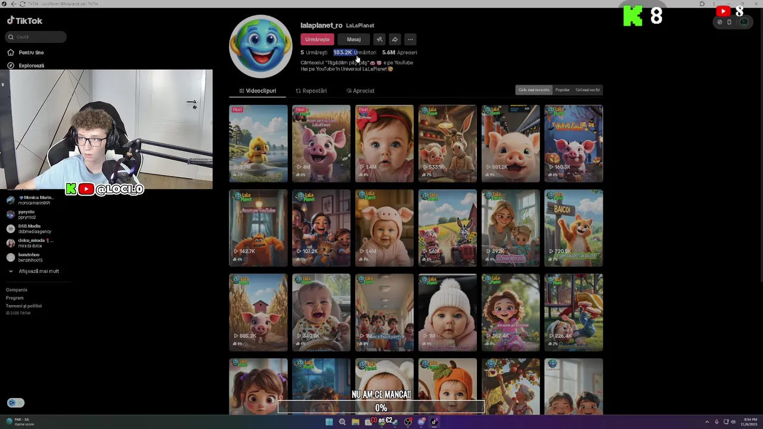The height and width of the screenshot is (429, 763).
Task: Click the 5.6M Aprecieri count
Action: 399,52
